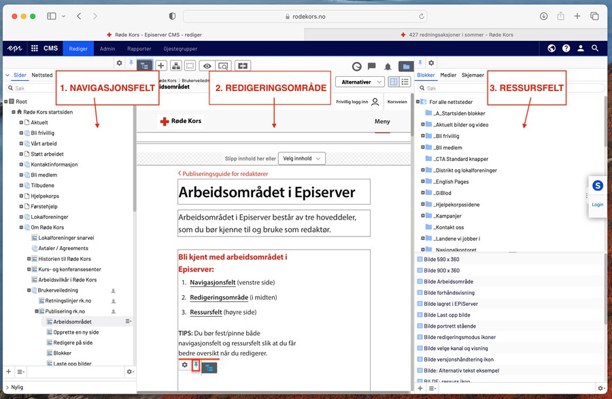Open the site structure icon next to plus

point(175,65)
